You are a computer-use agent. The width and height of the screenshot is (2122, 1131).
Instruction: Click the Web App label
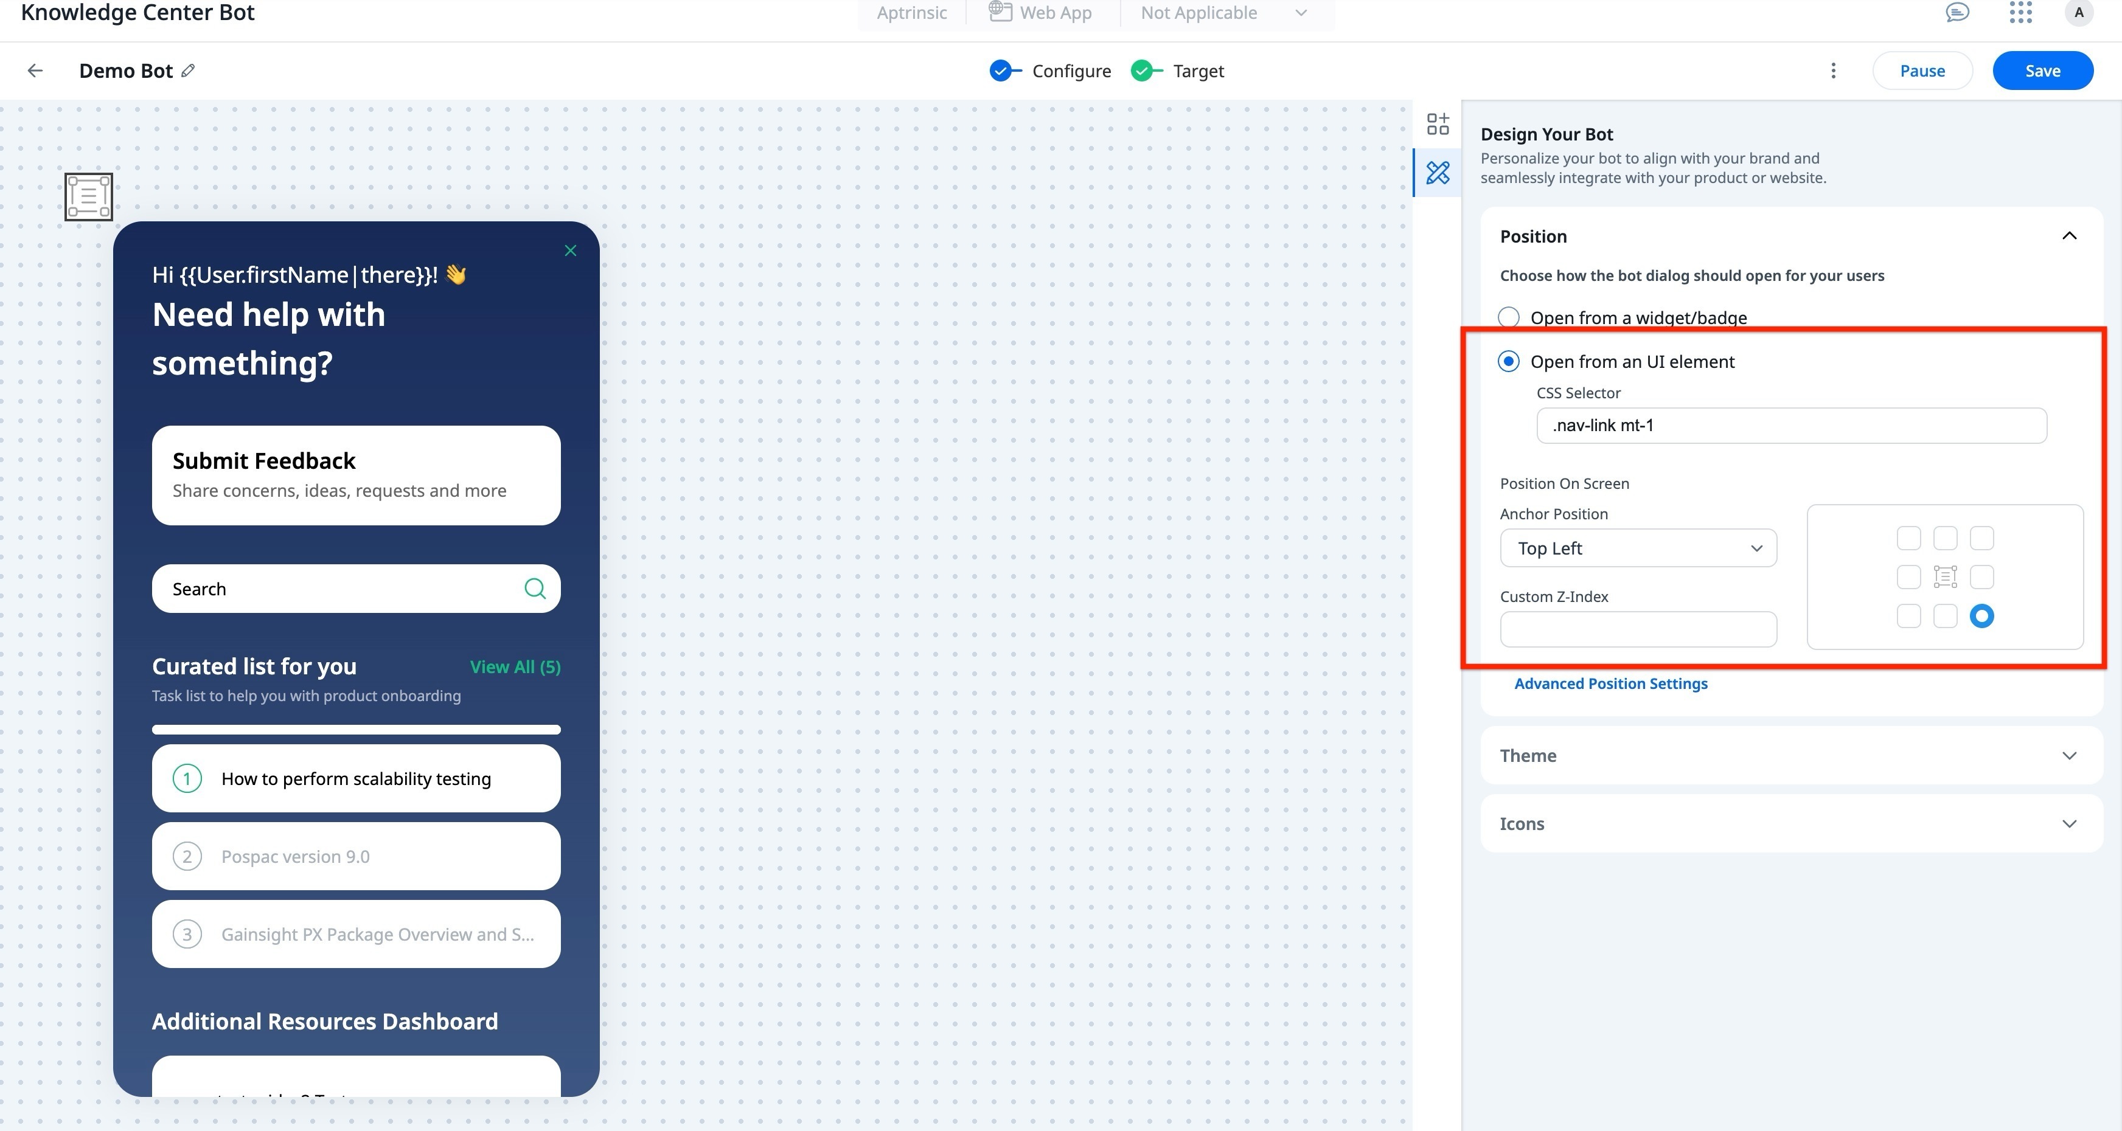click(x=1056, y=12)
